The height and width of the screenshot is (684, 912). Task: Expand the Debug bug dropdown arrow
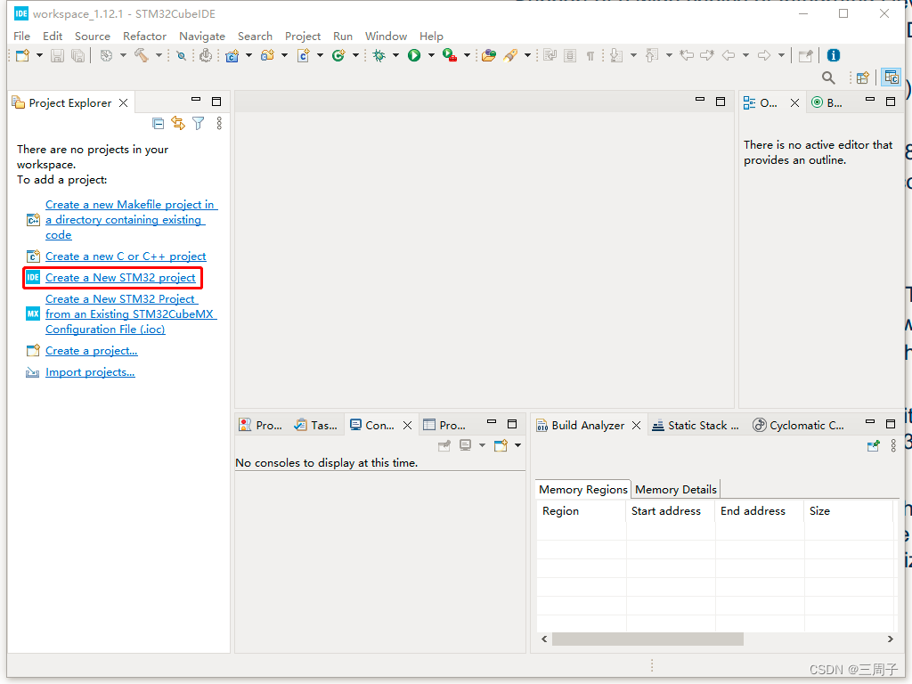[x=396, y=56]
